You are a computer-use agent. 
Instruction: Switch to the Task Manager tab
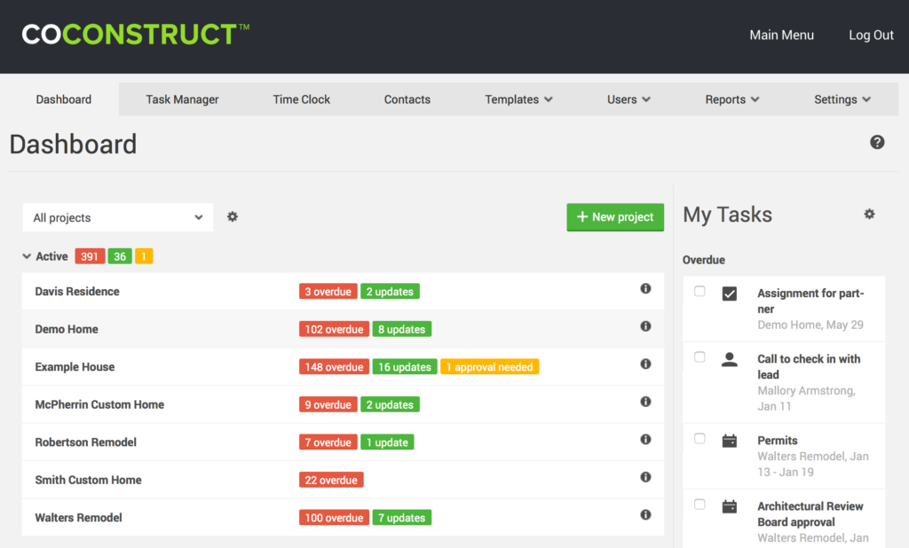coord(182,99)
